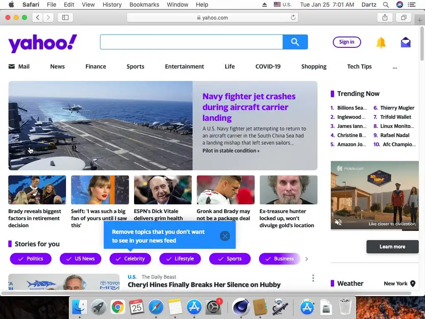Deselect the Business topic
The height and width of the screenshot is (319, 425).
coord(280,259)
